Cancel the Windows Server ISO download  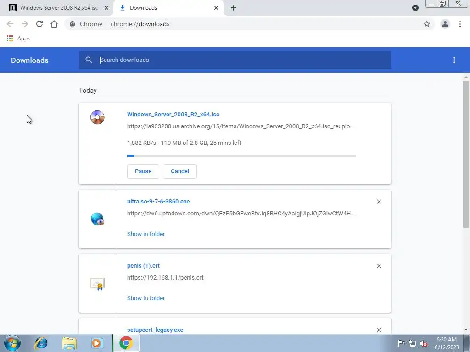pyautogui.click(x=180, y=171)
